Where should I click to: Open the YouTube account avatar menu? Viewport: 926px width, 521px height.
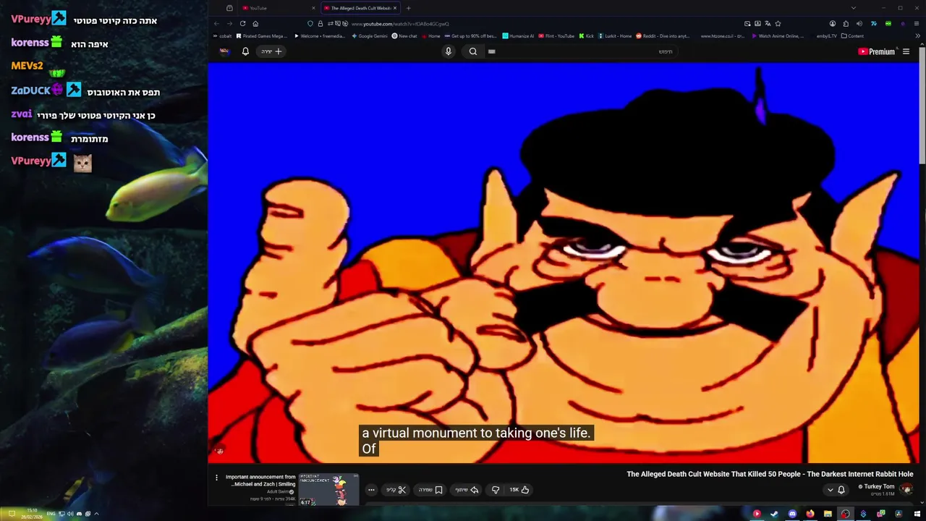(x=224, y=51)
